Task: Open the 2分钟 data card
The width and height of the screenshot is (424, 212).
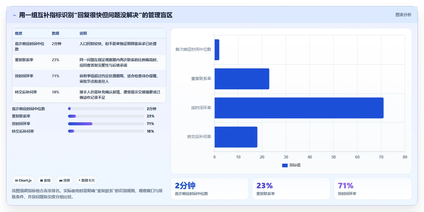Action: coord(210,189)
